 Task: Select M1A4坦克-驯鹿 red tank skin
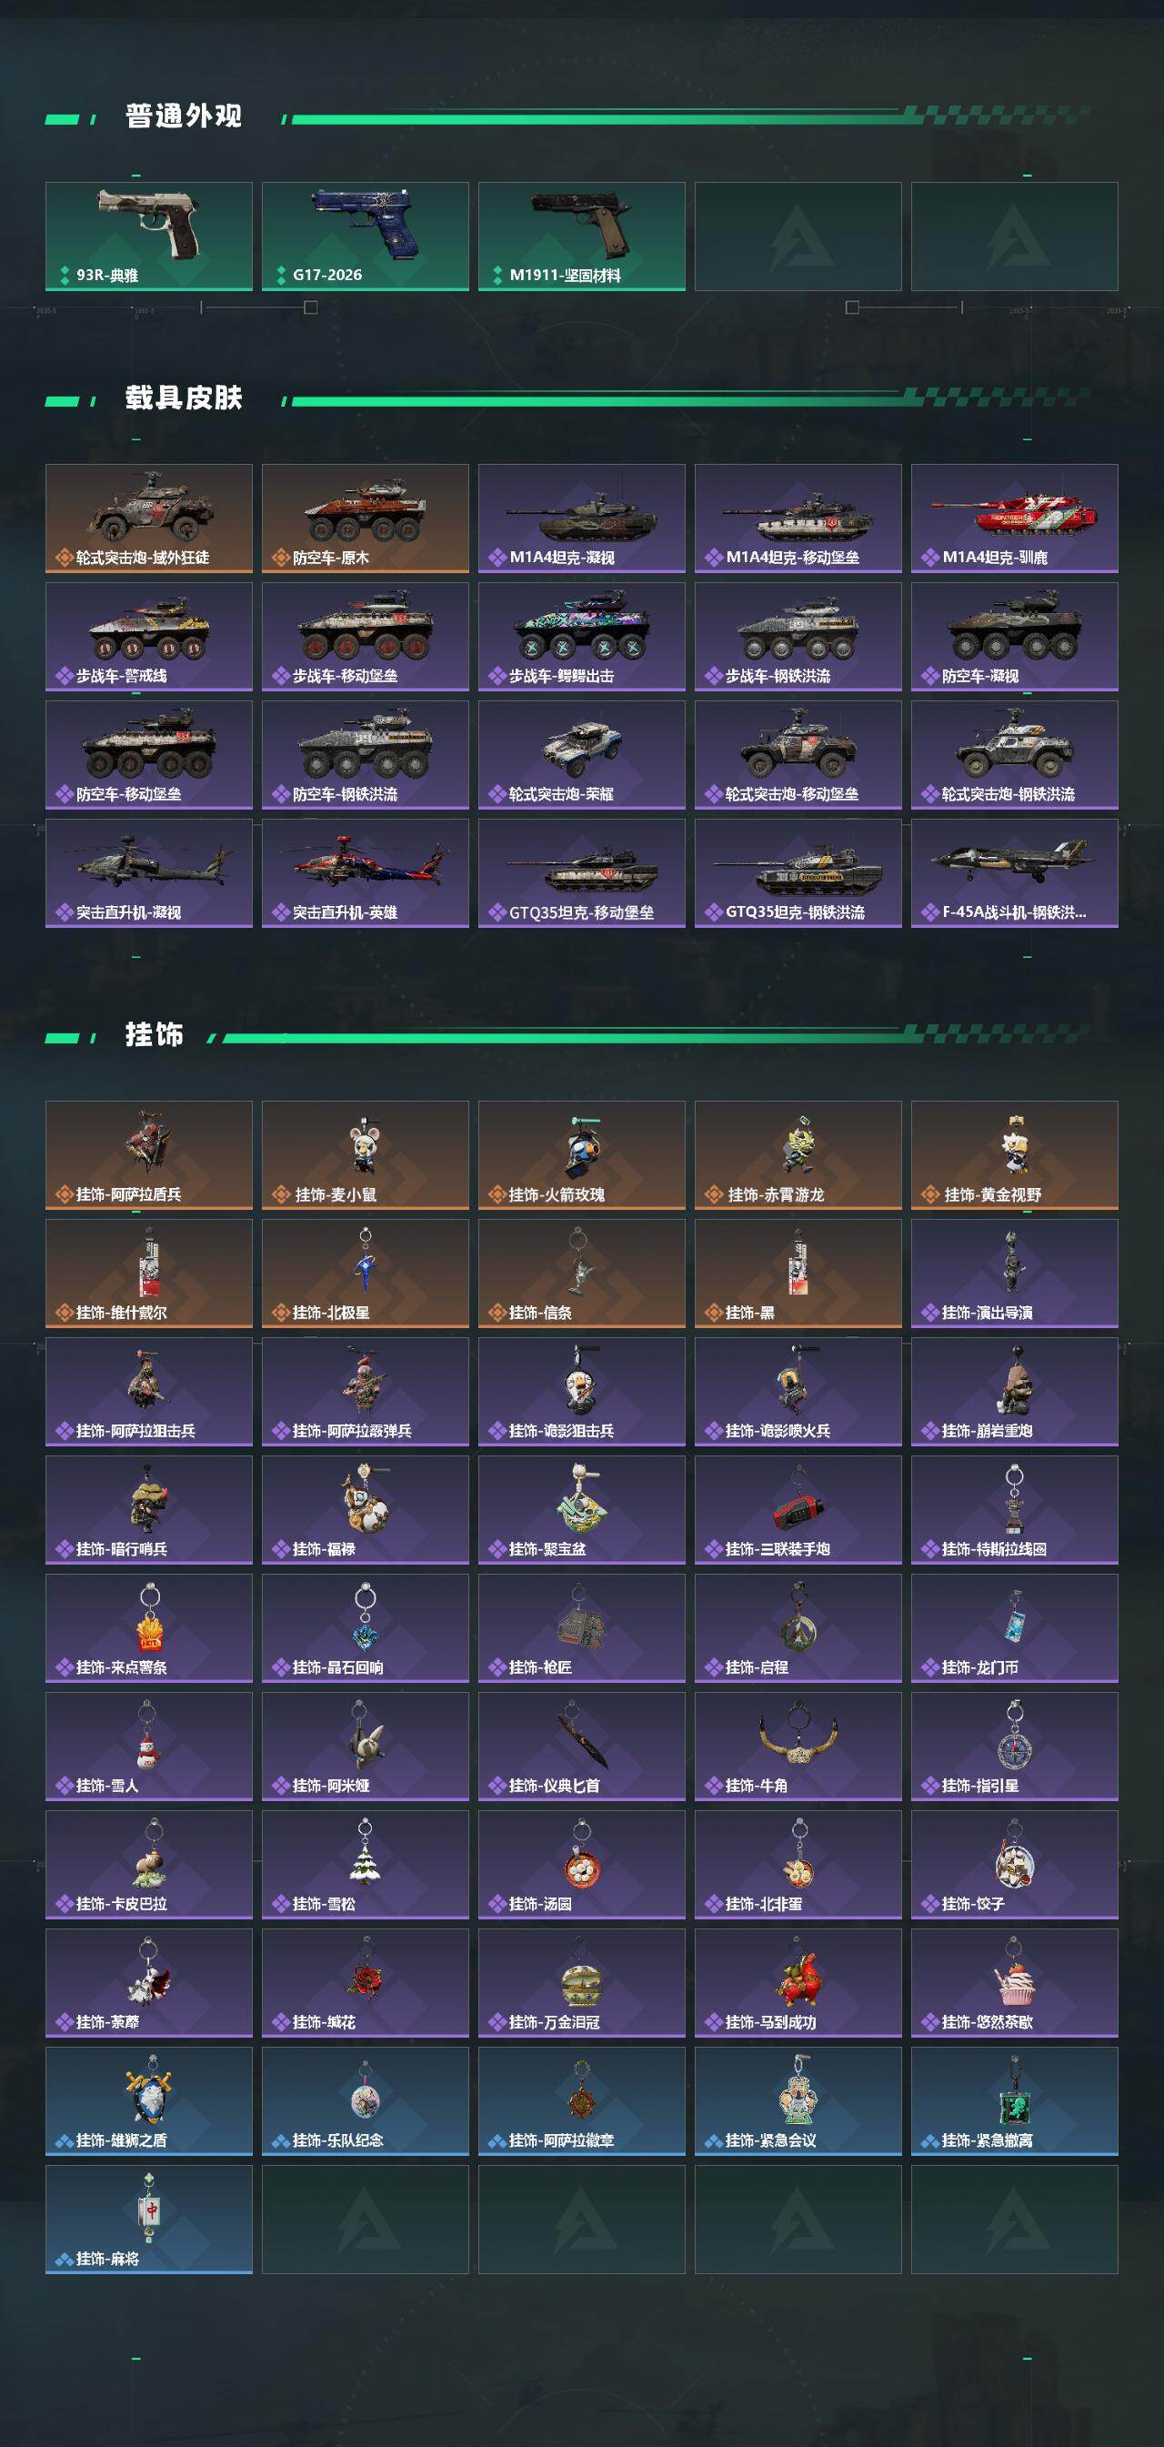1015,519
